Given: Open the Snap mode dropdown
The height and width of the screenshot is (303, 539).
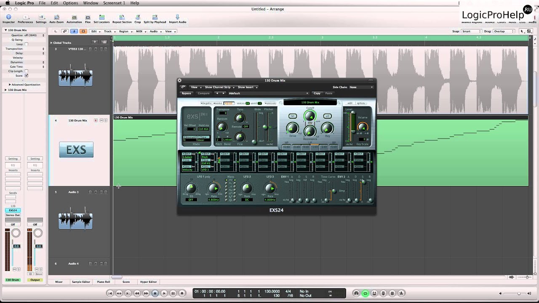Looking at the screenshot, I should 471,31.
